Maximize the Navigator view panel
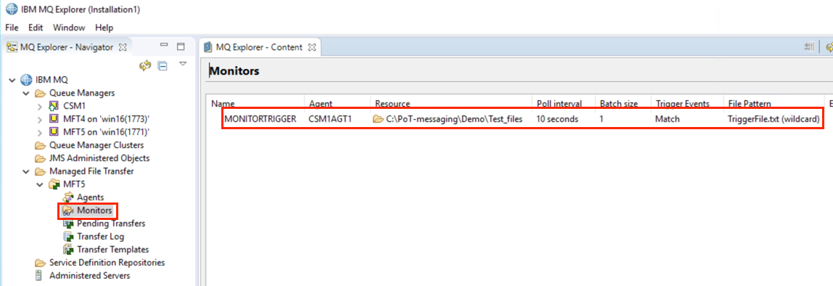Viewport: 833px width, 286px height. [x=181, y=46]
